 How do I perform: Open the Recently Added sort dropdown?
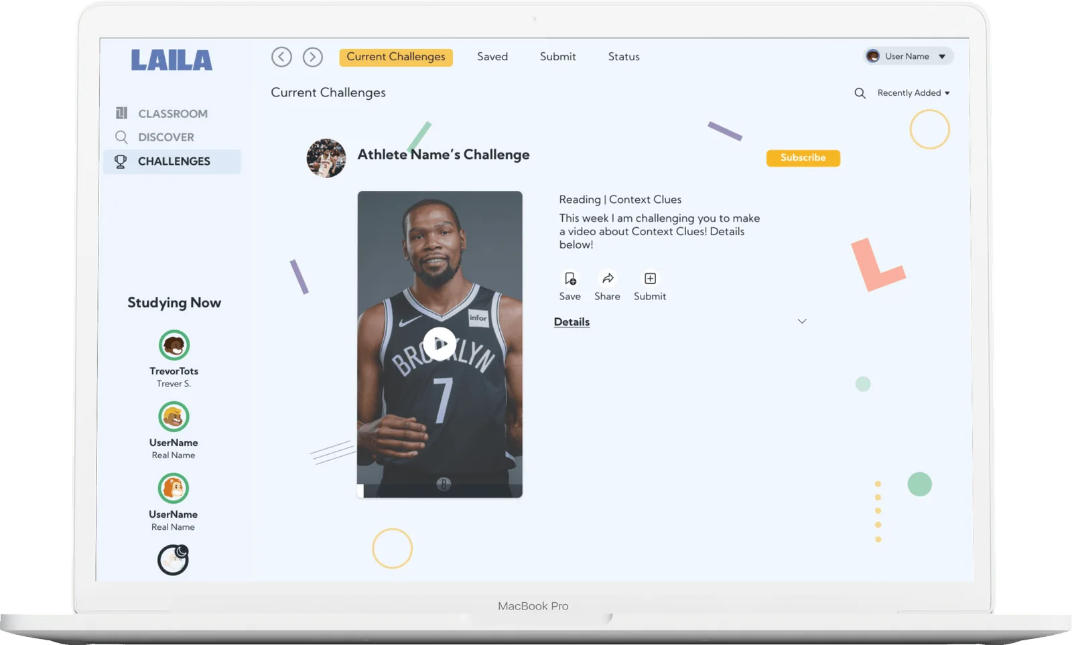914,93
